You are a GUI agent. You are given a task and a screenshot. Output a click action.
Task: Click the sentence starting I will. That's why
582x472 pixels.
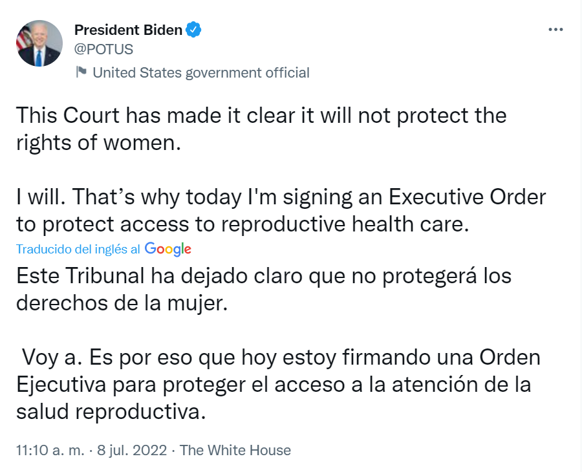click(x=281, y=208)
